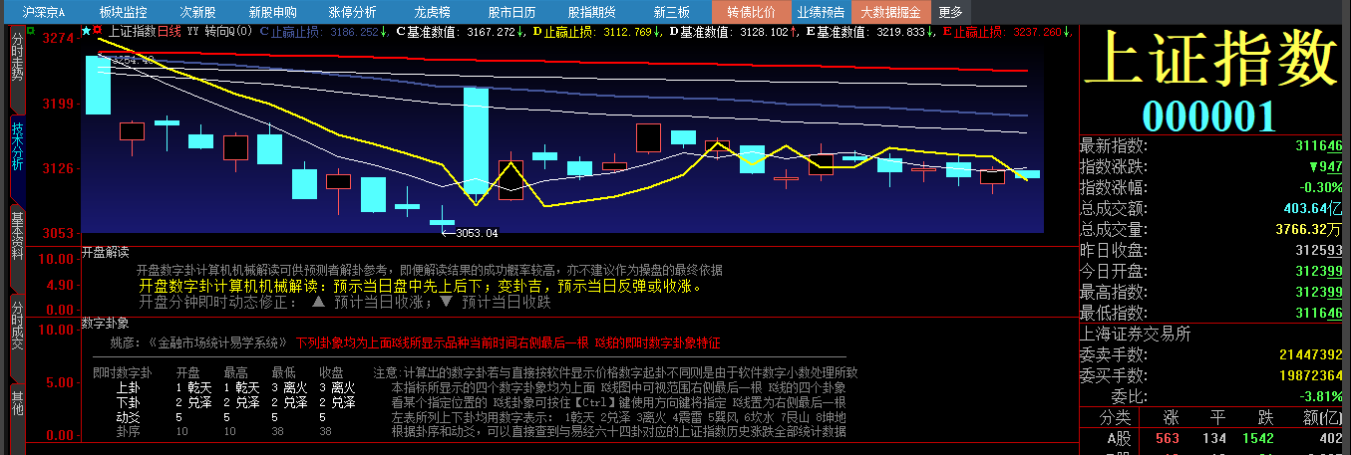The height and width of the screenshot is (455, 1351).
Task: Click the 大数据掘金 button
Action: point(890,12)
